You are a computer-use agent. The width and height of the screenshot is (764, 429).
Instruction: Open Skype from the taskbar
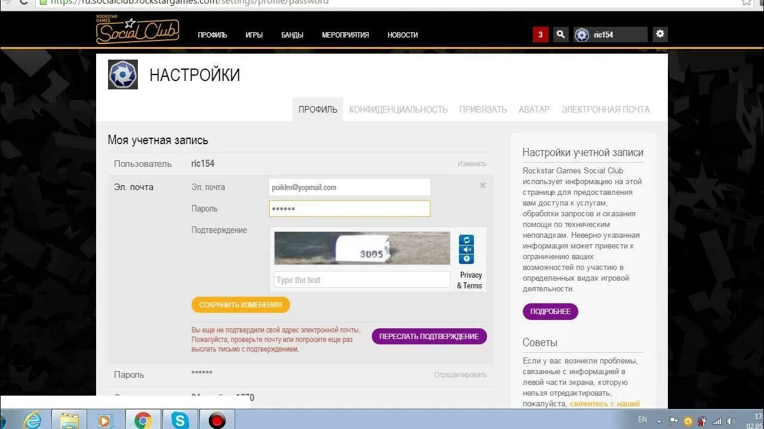click(x=180, y=420)
